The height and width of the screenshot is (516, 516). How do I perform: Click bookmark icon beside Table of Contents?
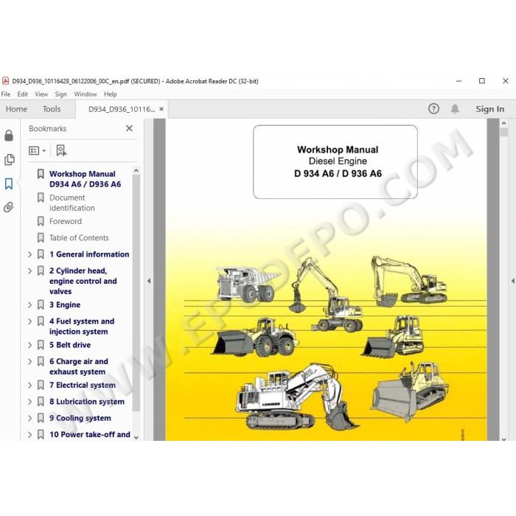coord(41,237)
